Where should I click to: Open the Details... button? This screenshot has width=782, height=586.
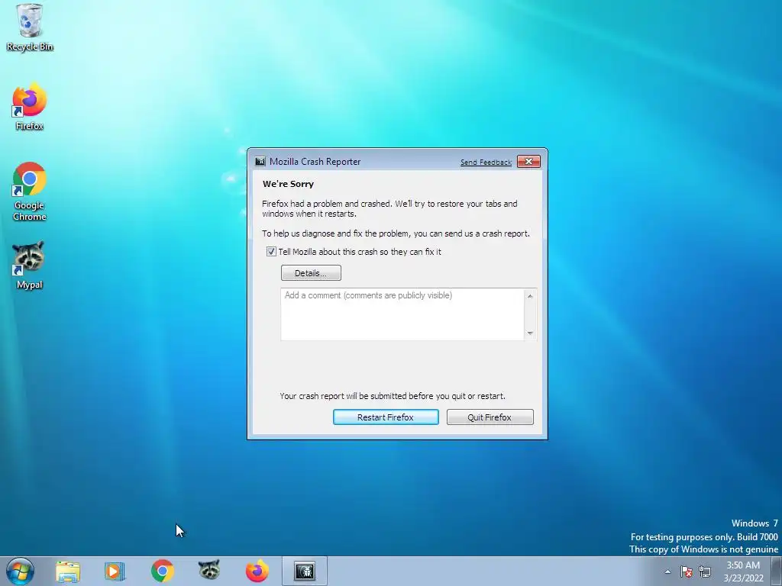(311, 273)
